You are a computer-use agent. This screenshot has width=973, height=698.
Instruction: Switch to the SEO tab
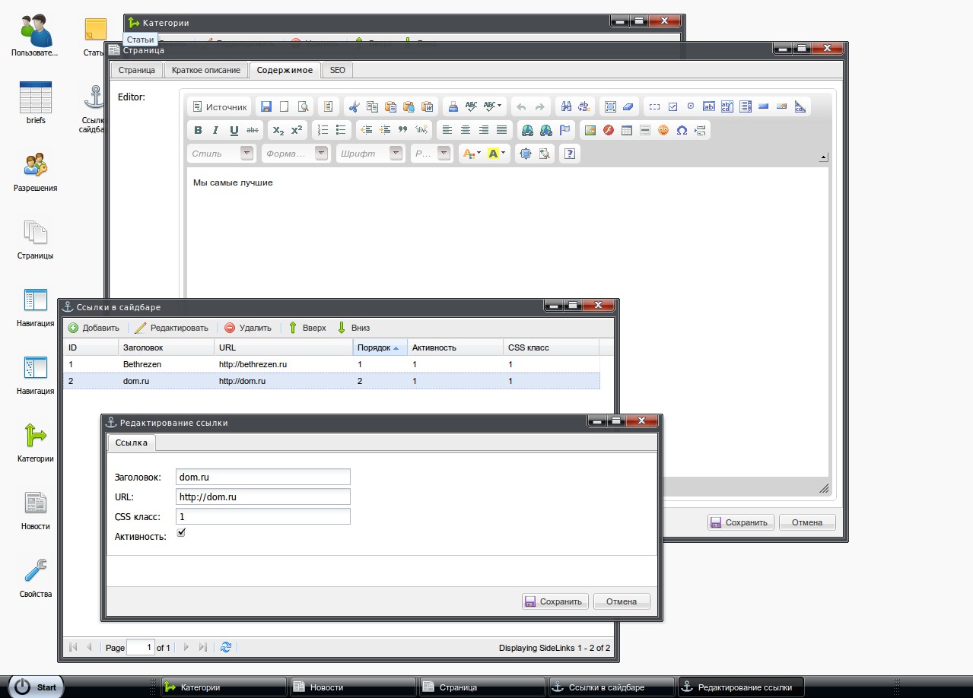(337, 70)
